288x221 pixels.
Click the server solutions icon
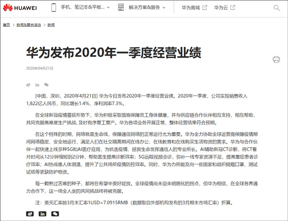click(120, 7)
